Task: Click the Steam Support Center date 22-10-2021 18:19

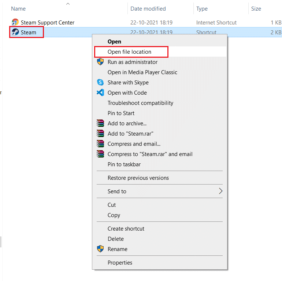Action: pyautogui.click(x=151, y=22)
